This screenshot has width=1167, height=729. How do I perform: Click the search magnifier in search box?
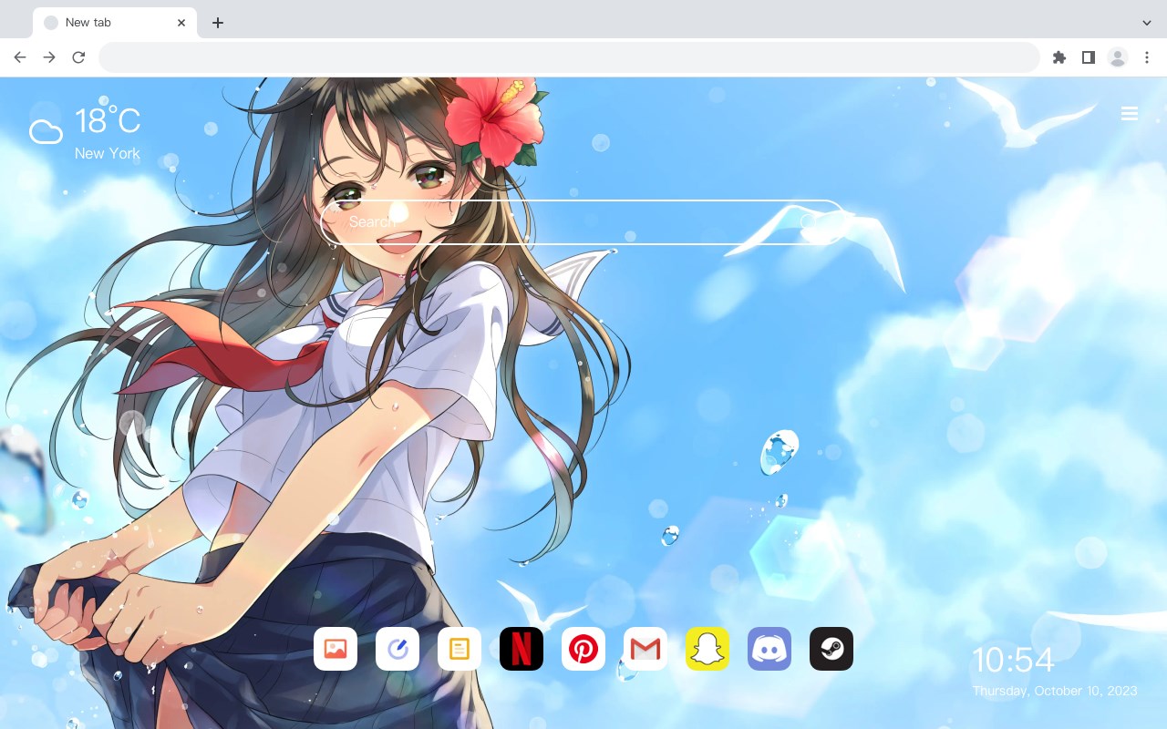point(810,221)
